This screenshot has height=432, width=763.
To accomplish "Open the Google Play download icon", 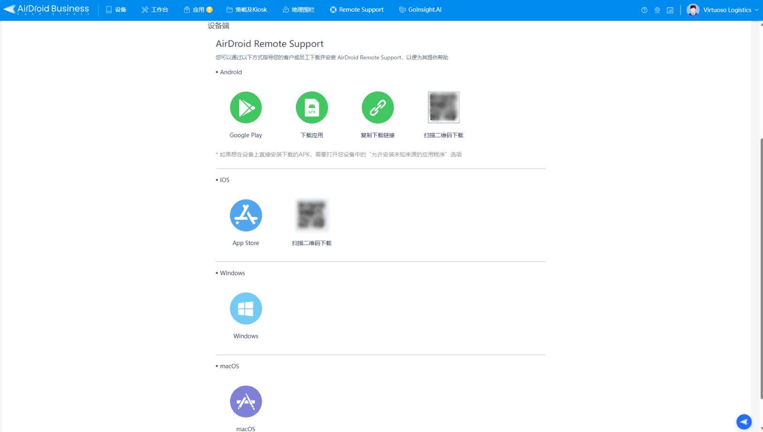I will point(246,107).
